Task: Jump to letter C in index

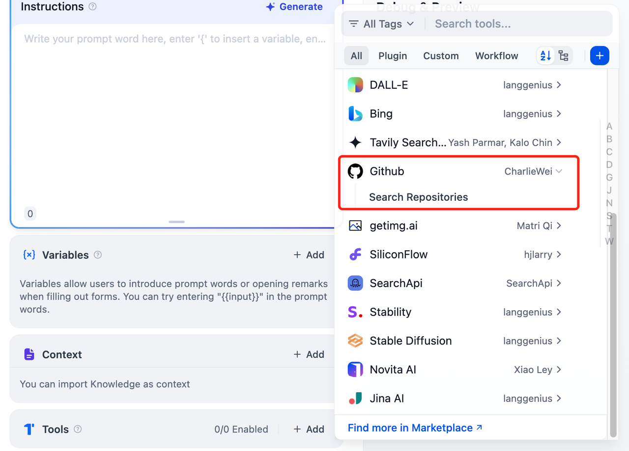Action: (x=609, y=152)
